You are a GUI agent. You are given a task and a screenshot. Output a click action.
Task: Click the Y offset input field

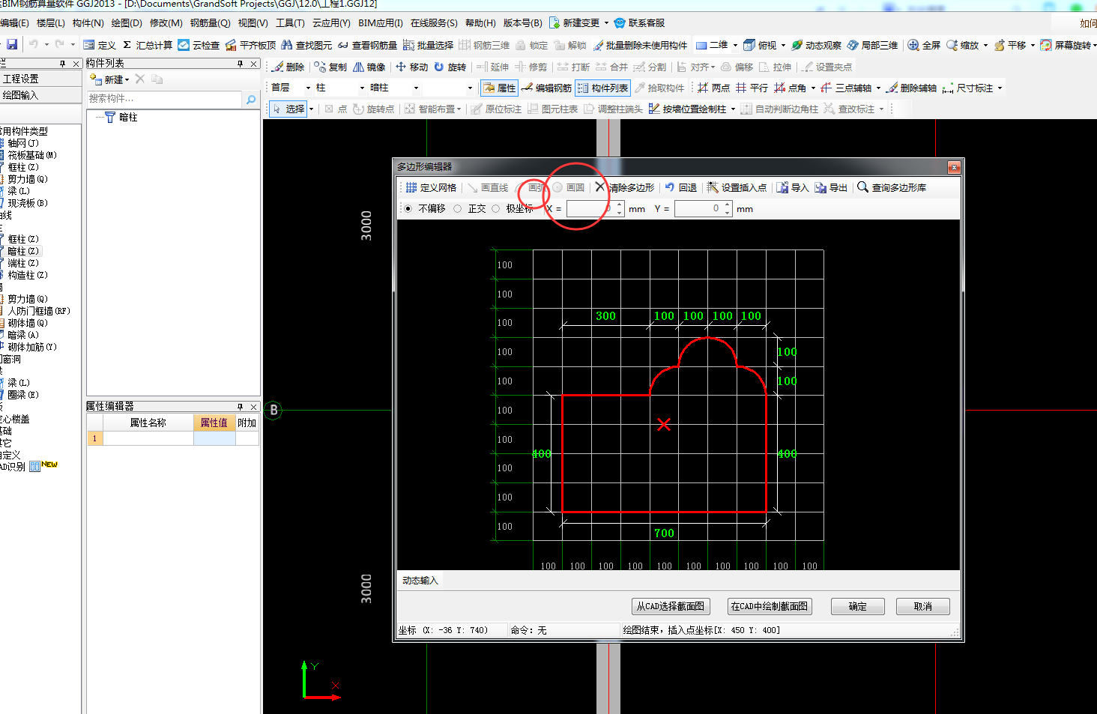point(703,209)
